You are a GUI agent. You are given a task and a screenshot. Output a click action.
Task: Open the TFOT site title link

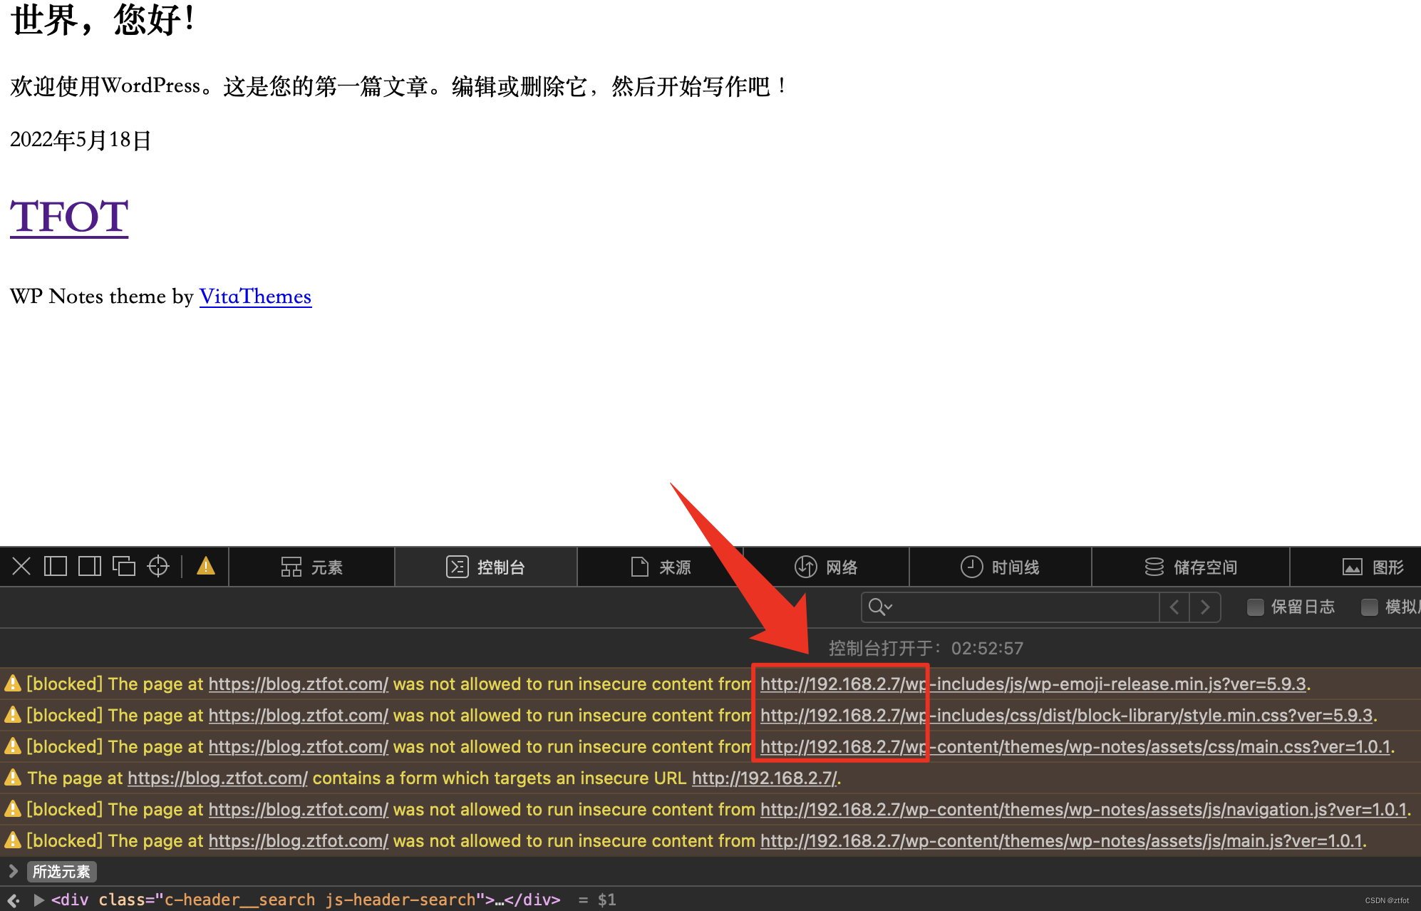point(69,217)
